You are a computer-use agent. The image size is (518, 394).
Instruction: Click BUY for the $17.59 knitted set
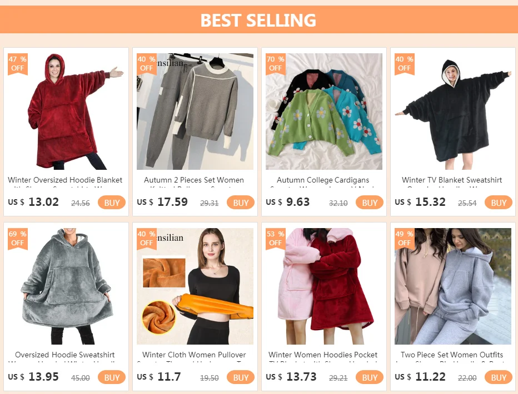(241, 203)
